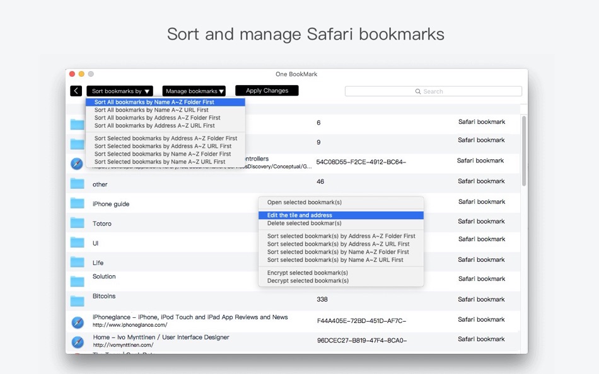Viewport: 599px width, 374px height.
Task: Click the count value 46
Action: (320, 182)
